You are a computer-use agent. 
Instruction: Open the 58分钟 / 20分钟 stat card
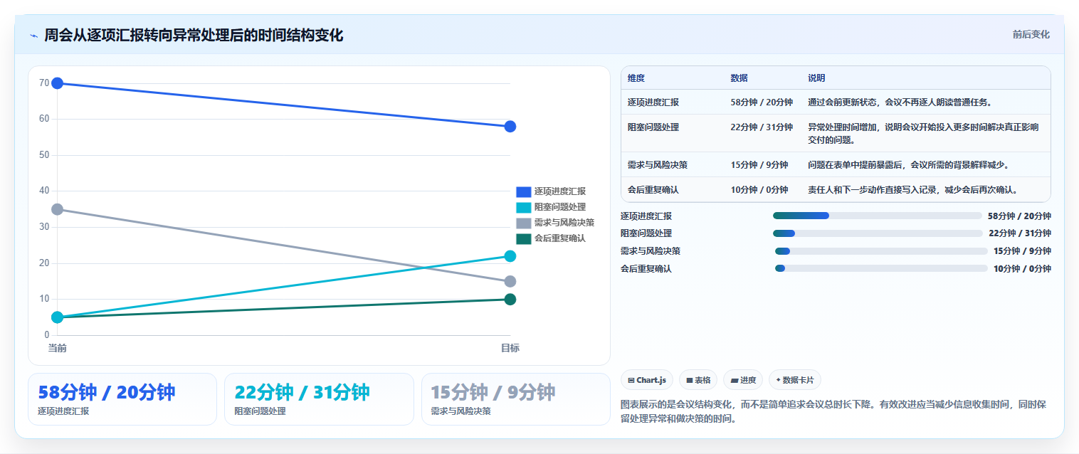(122, 399)
